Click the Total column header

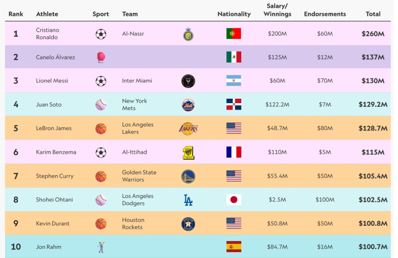[x=373, y=14]
